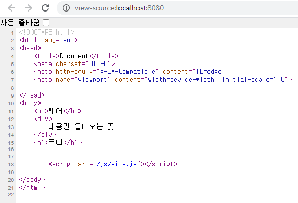Viewport: 298px width, 203px height.
Task: Go forward using the browser forward arrow
Action: pos(28,8)
